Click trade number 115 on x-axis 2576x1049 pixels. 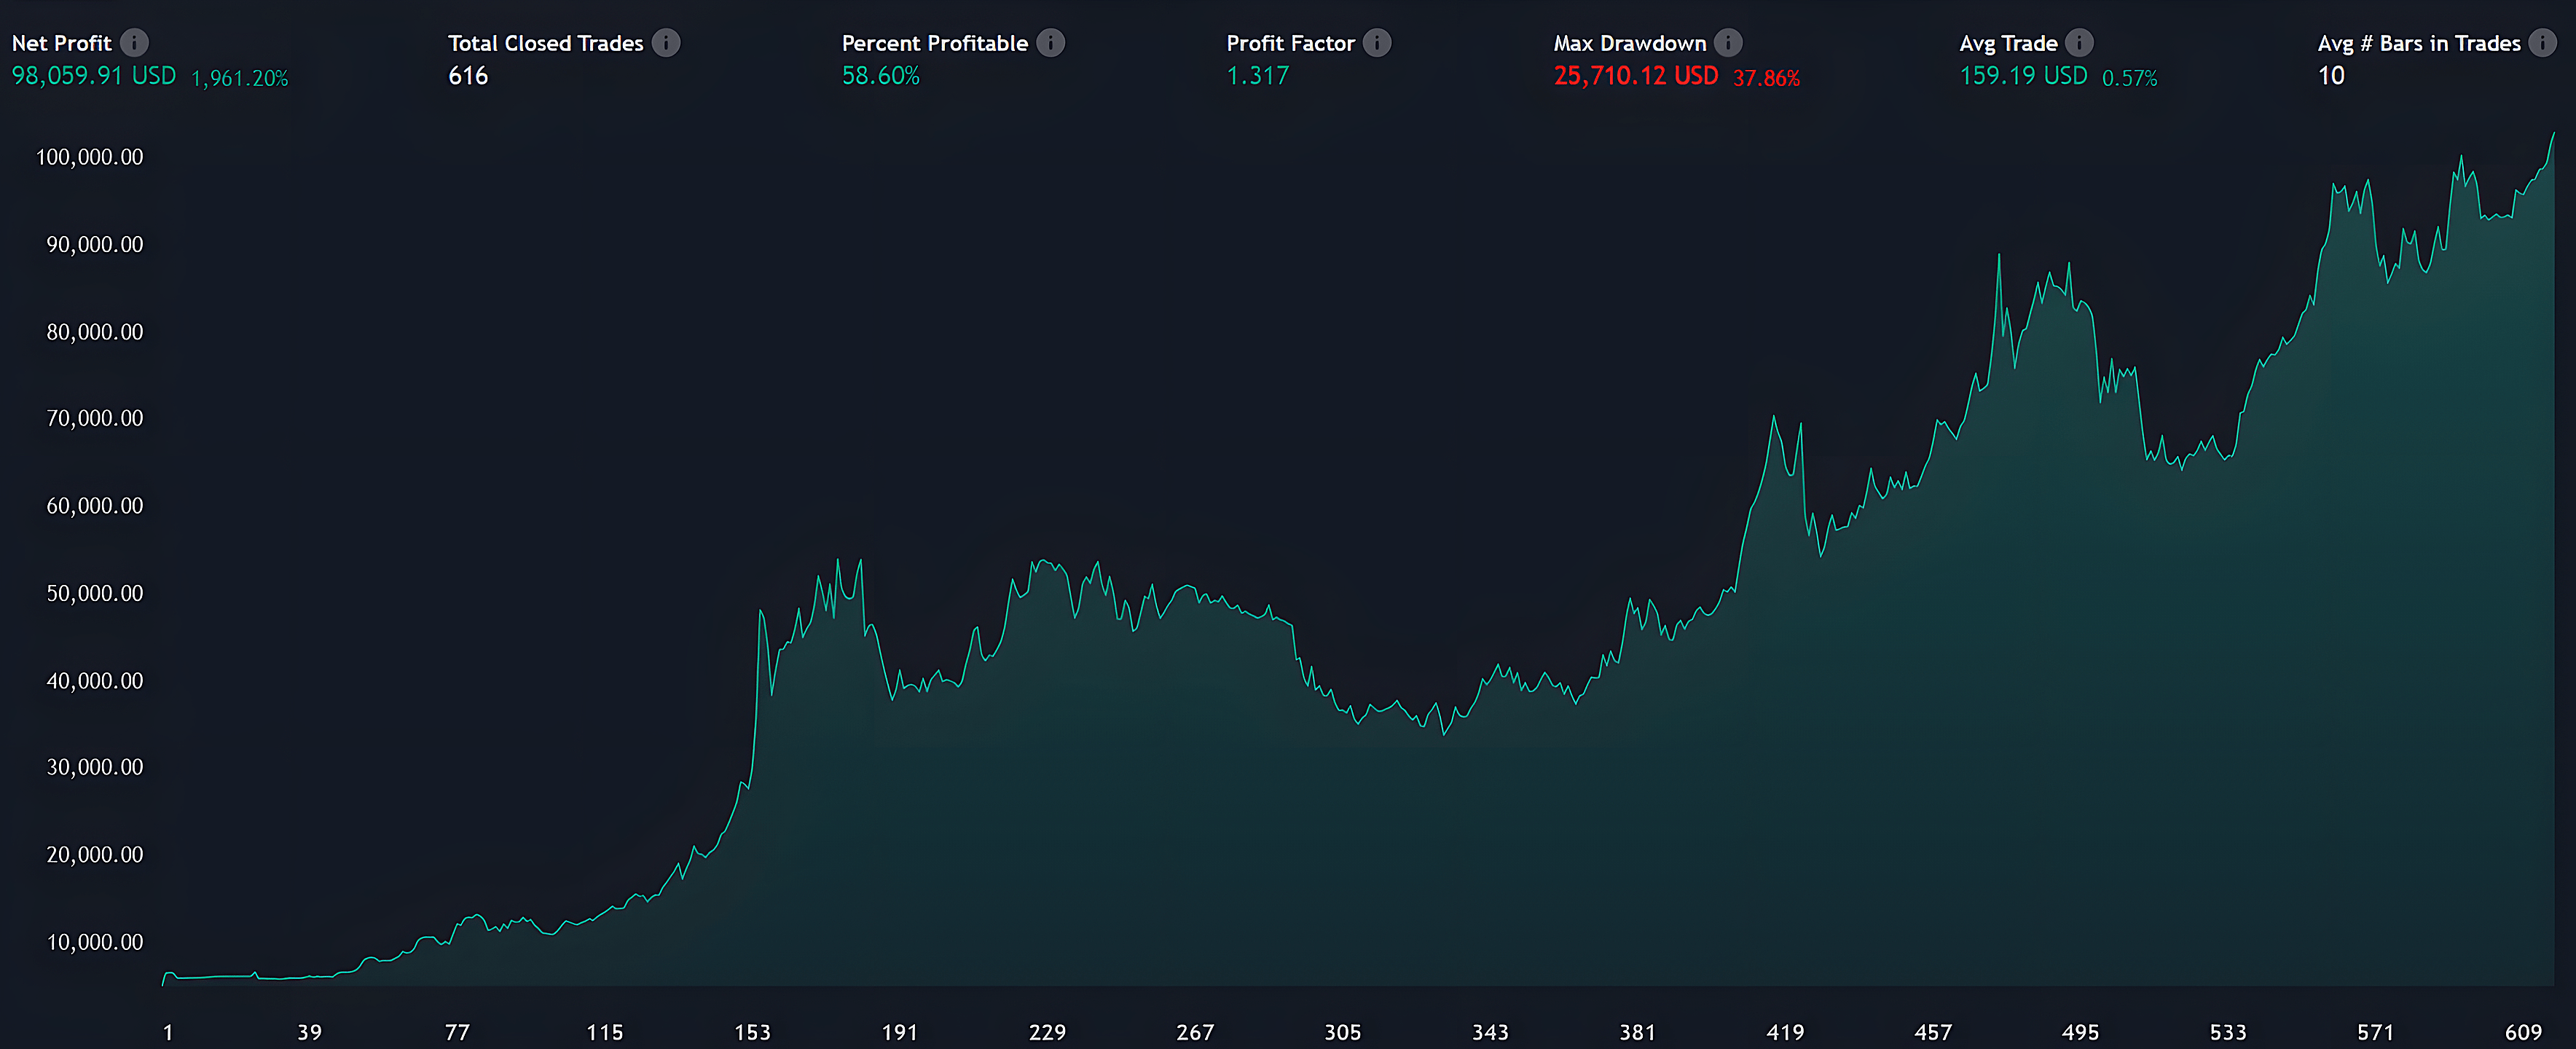pyautogui.click(x=605, y=1032)
